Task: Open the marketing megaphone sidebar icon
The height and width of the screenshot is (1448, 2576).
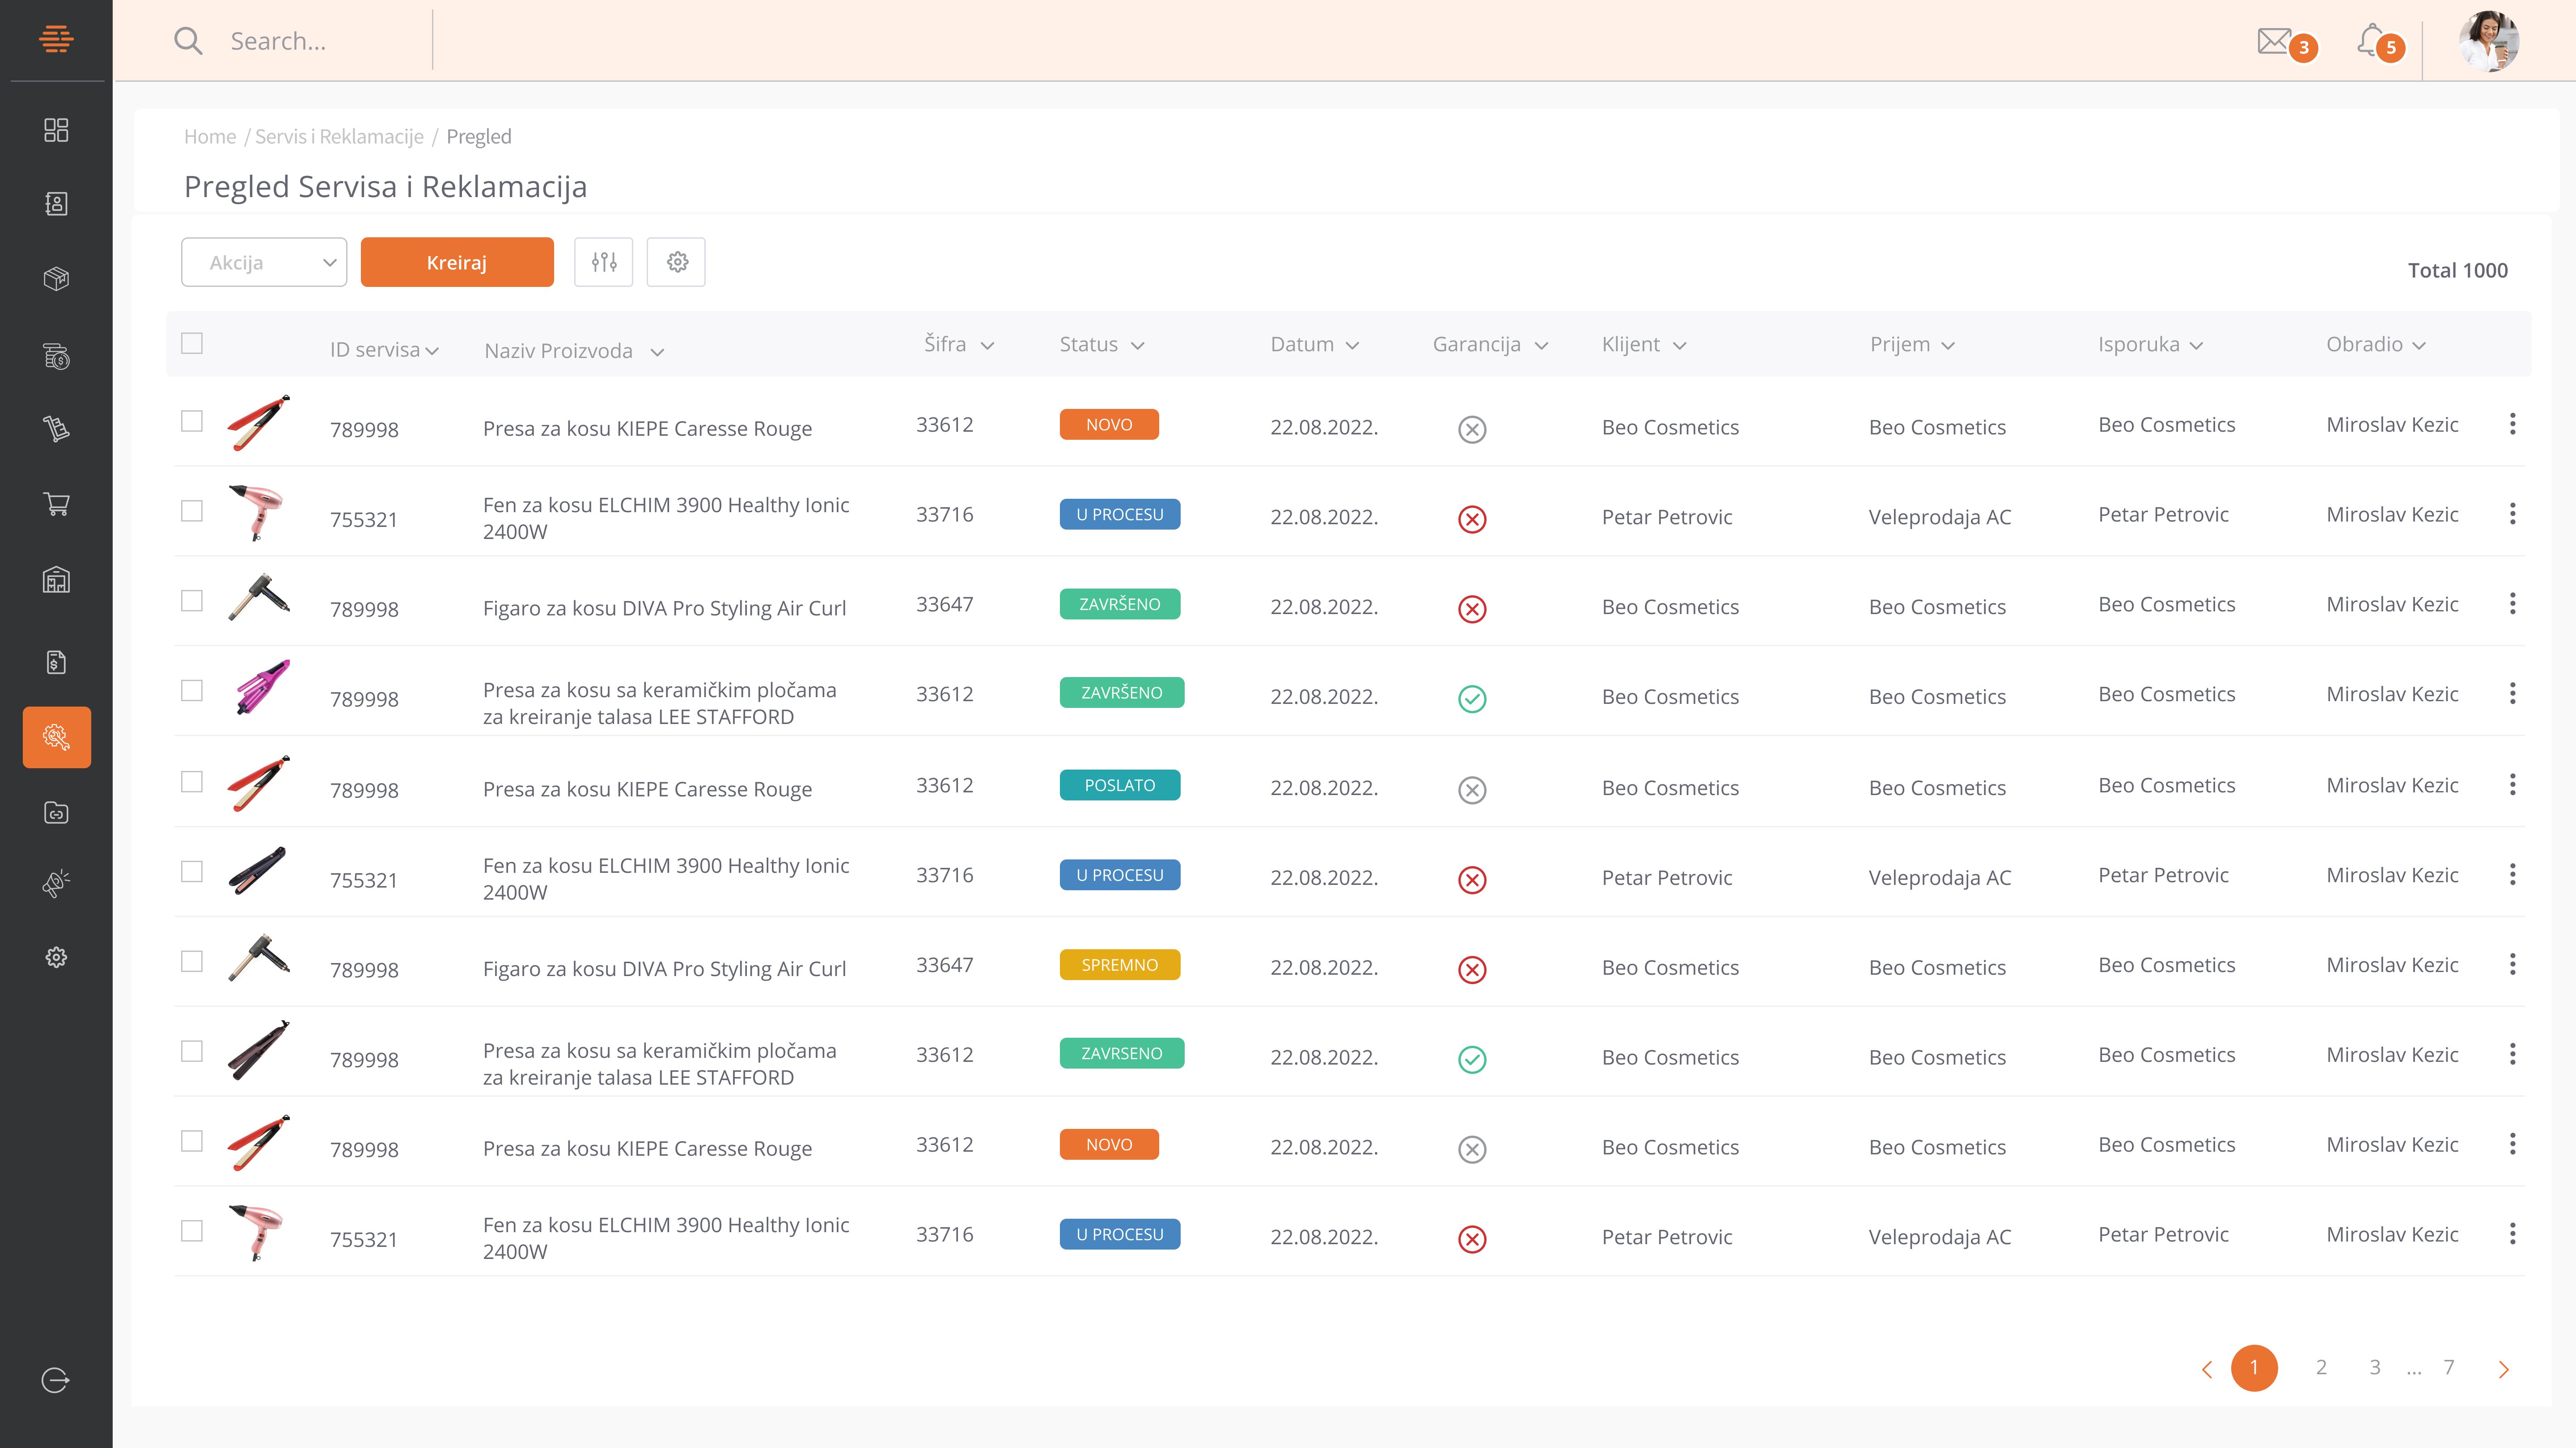Action: [56, 884]
